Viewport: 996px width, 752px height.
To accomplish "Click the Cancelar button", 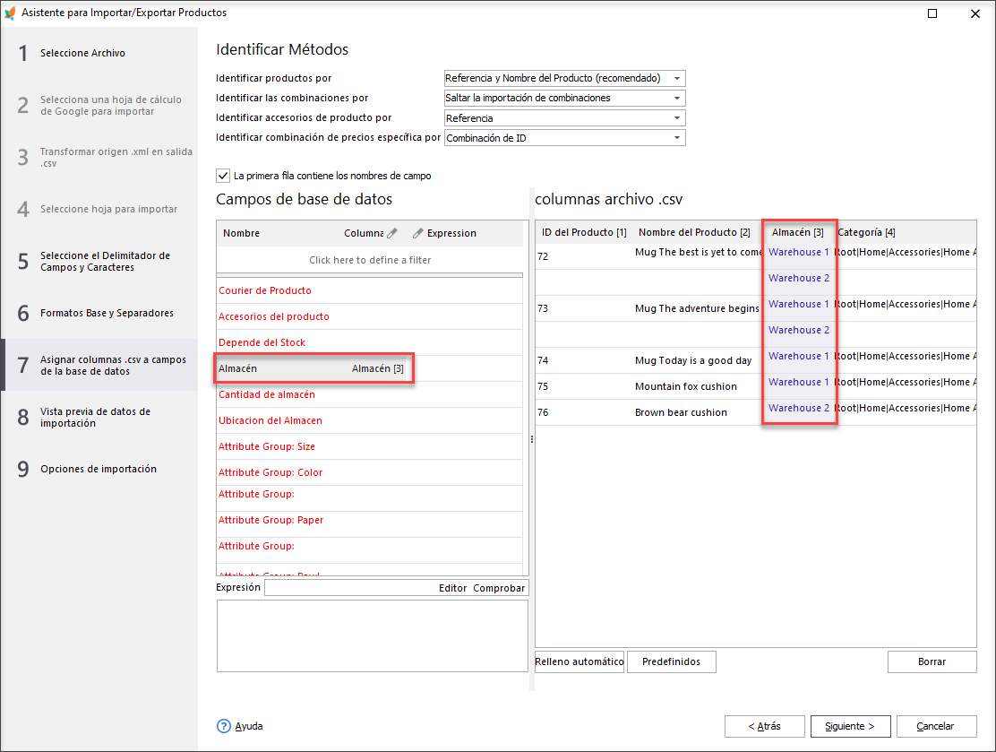I will click(936, 726).
